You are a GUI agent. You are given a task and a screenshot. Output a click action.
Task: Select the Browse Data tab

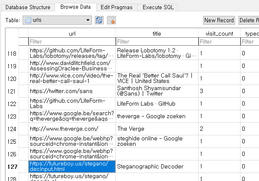pyautogui.click(x=76, y=7)
